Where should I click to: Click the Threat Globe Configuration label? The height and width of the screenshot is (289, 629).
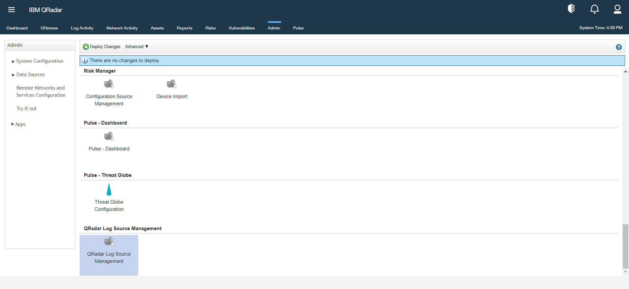(x=109, y=206)
